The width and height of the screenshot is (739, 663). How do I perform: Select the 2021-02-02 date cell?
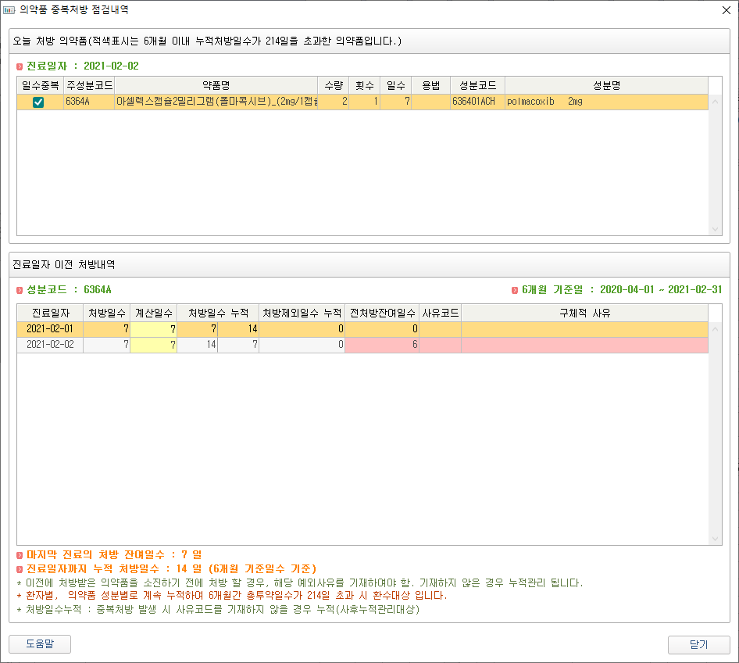(x=50, y=345)
